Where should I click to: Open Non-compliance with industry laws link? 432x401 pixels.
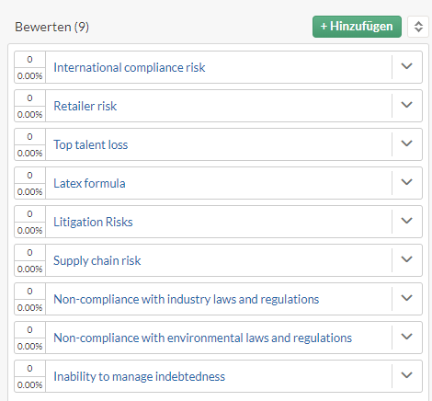point(187,299)
